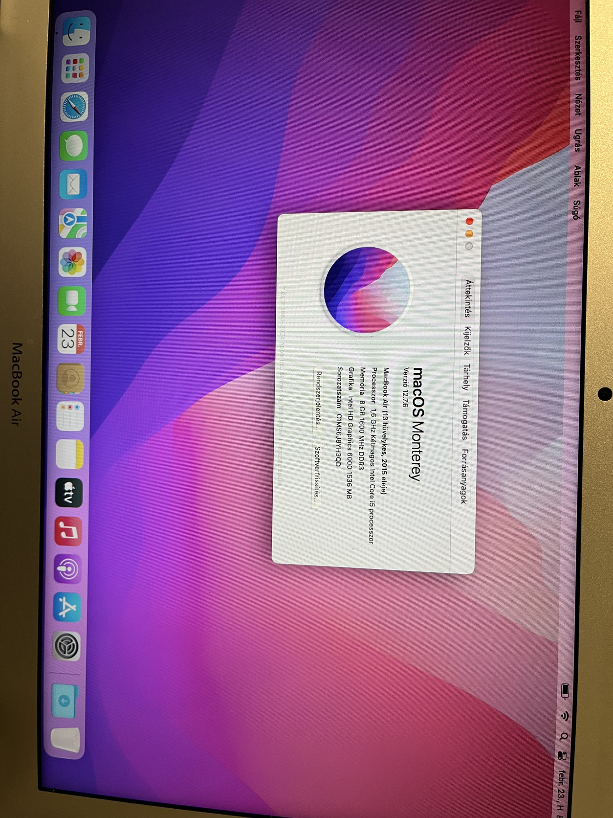Open Finder from the Dock
Screen dimensions: 613x818
click(77, 32)
